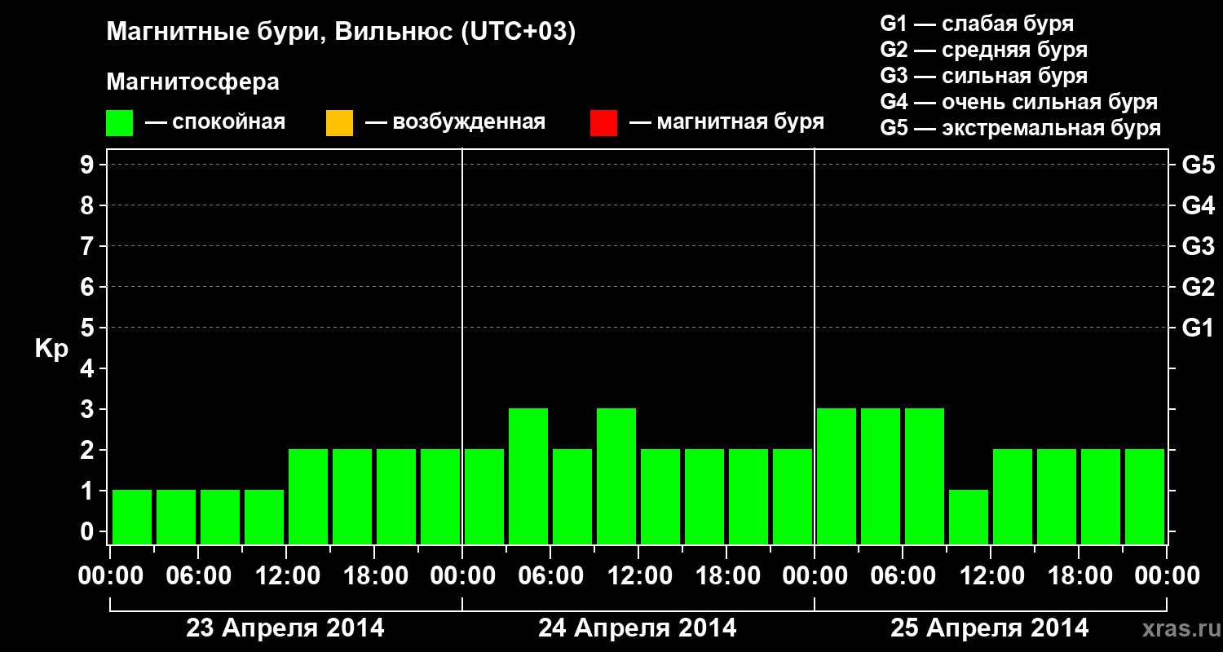The height and width of the screenshot is (652, 1223).
Task: Click the green 'спокойная' legend swatch
Action: click(x=120, y=123)
